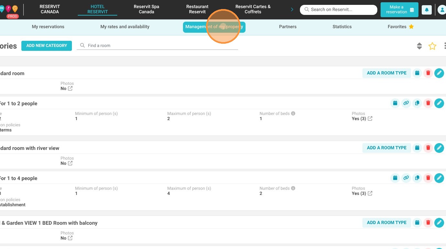Delete Standard room with river view category
The height and width of the screenshot is (249, 446).
(x=428, y=148)
